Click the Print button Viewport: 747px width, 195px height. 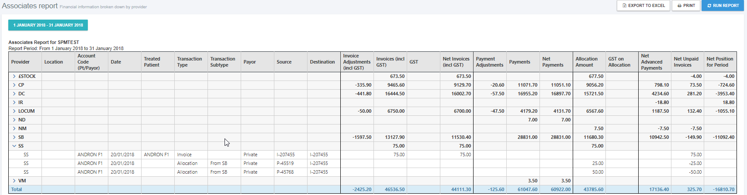pos(686,6)
